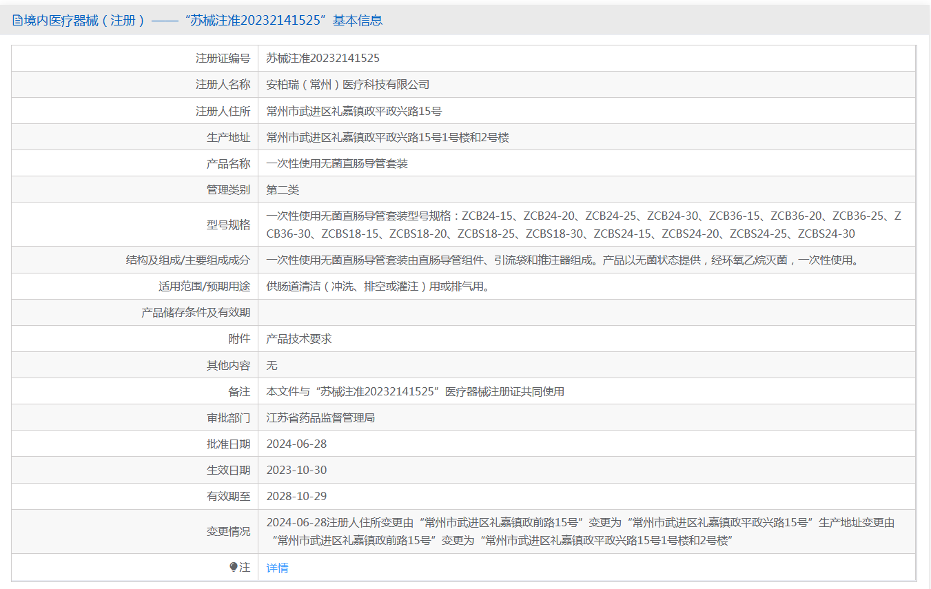
Task: Click the 附件 label
Action: click(239, 339)
